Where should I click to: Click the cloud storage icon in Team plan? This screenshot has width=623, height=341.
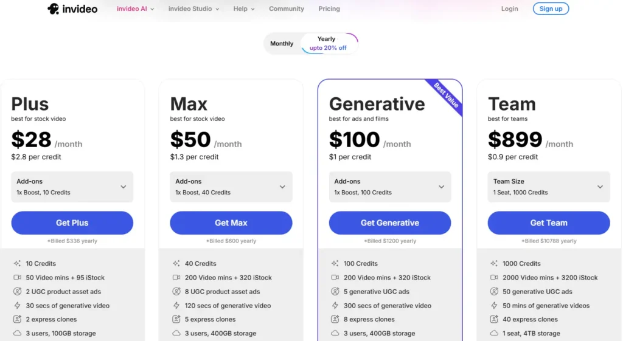pos(494,333)
